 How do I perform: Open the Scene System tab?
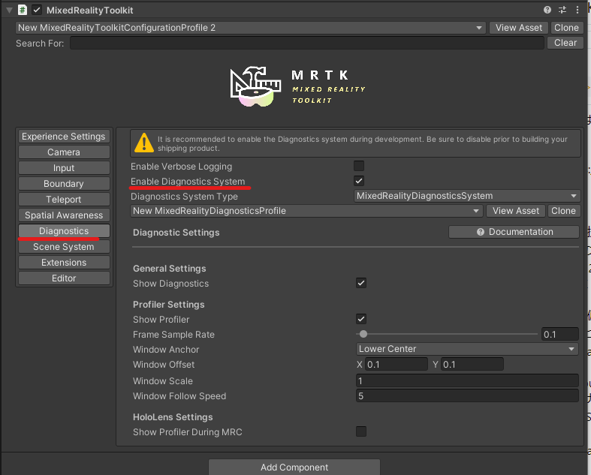click(x=64, y=247)
